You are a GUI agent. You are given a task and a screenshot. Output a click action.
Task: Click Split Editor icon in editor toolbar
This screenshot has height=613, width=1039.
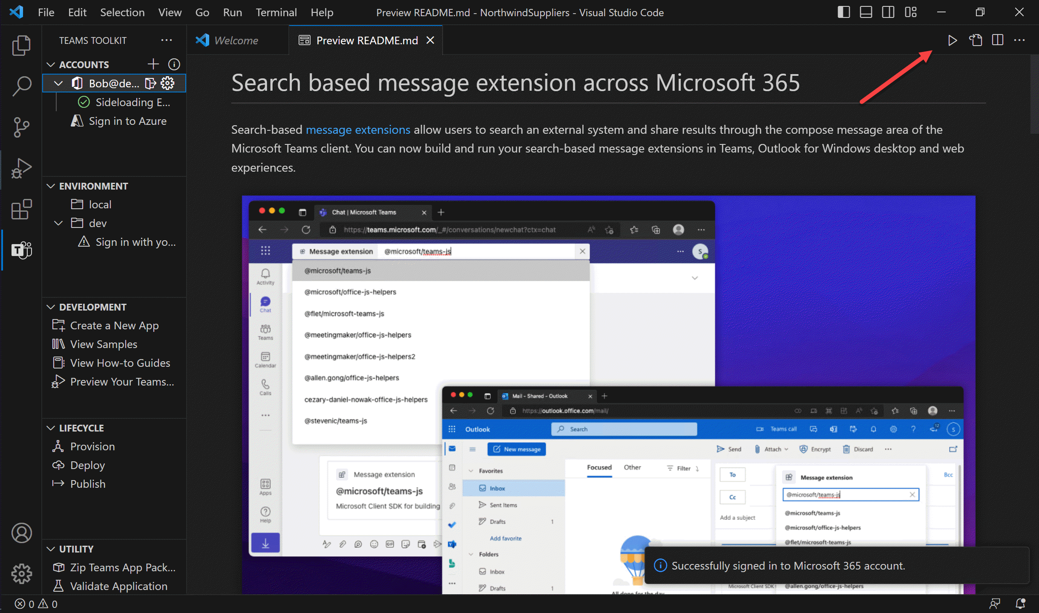(997, 40)
